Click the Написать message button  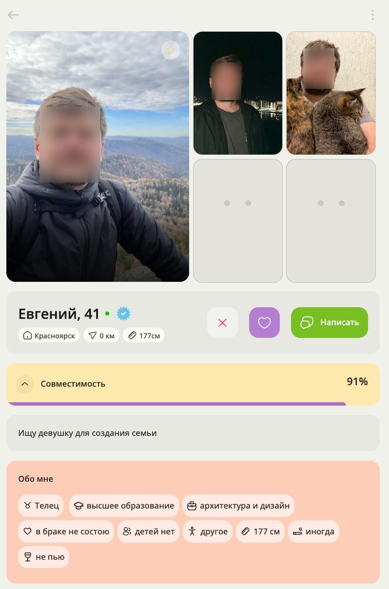pyautogui.click(x=330, y=322)
